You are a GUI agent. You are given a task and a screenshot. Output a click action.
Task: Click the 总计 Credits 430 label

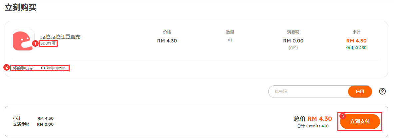(x=313, y=126)
